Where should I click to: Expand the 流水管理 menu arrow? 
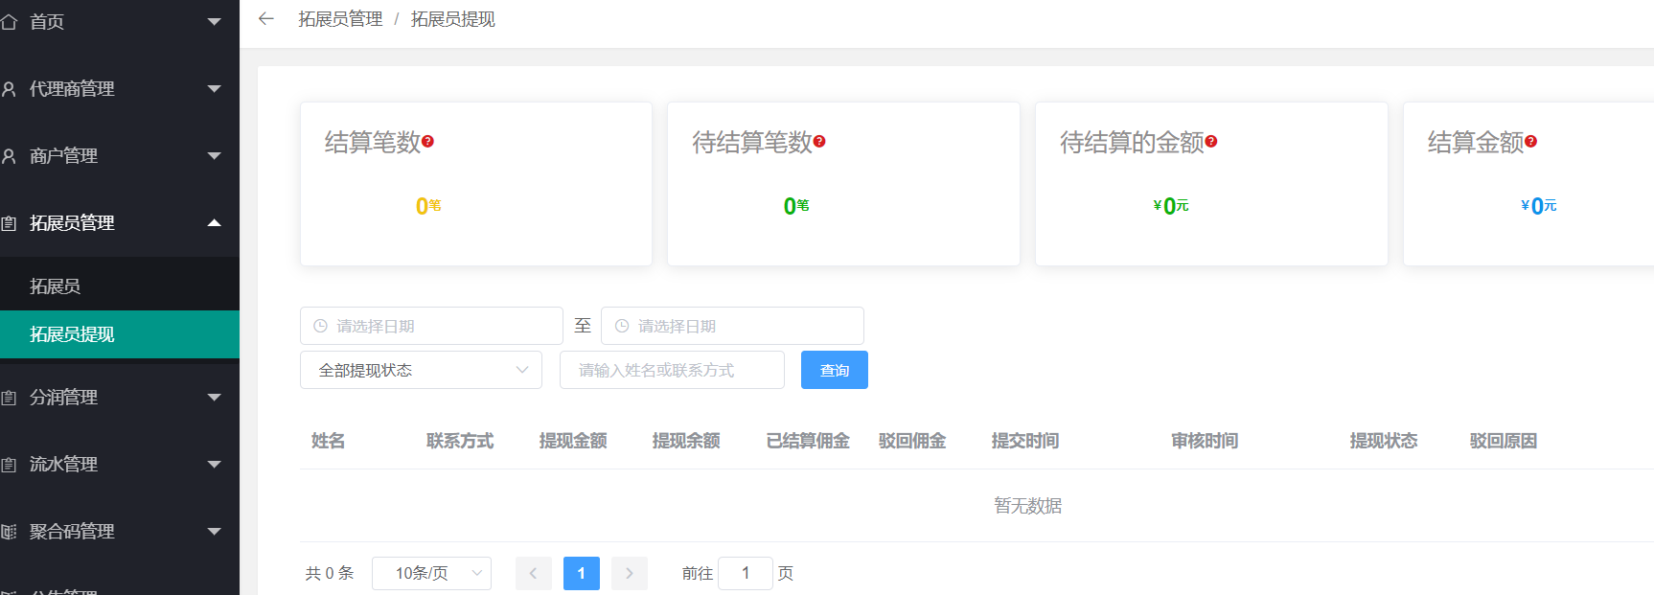[215, 464]
